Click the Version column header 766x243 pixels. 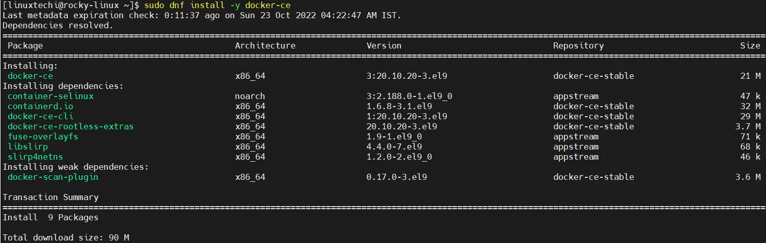(x=384, y=45)
